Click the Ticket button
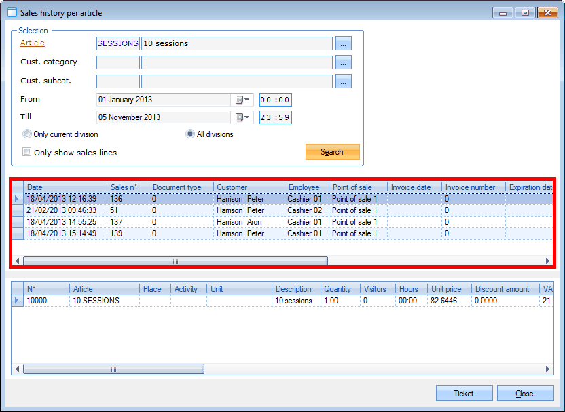The height and width of the screenshot is (412, 565). (464, 394)
